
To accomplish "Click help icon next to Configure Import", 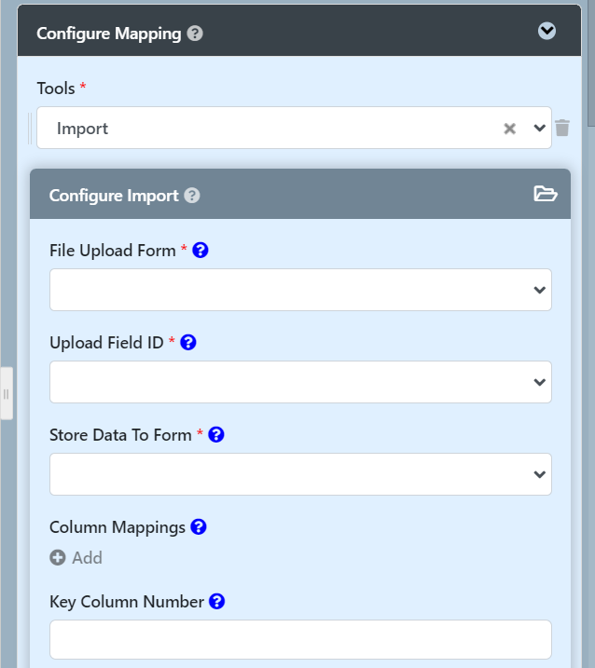I will point(192,196).
